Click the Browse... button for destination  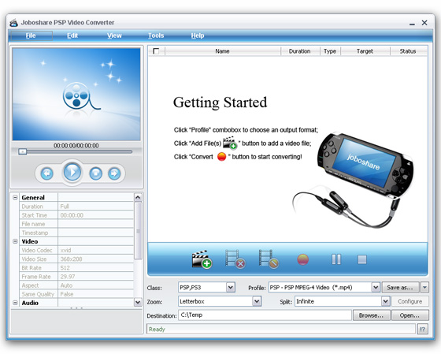coord(371,315)
